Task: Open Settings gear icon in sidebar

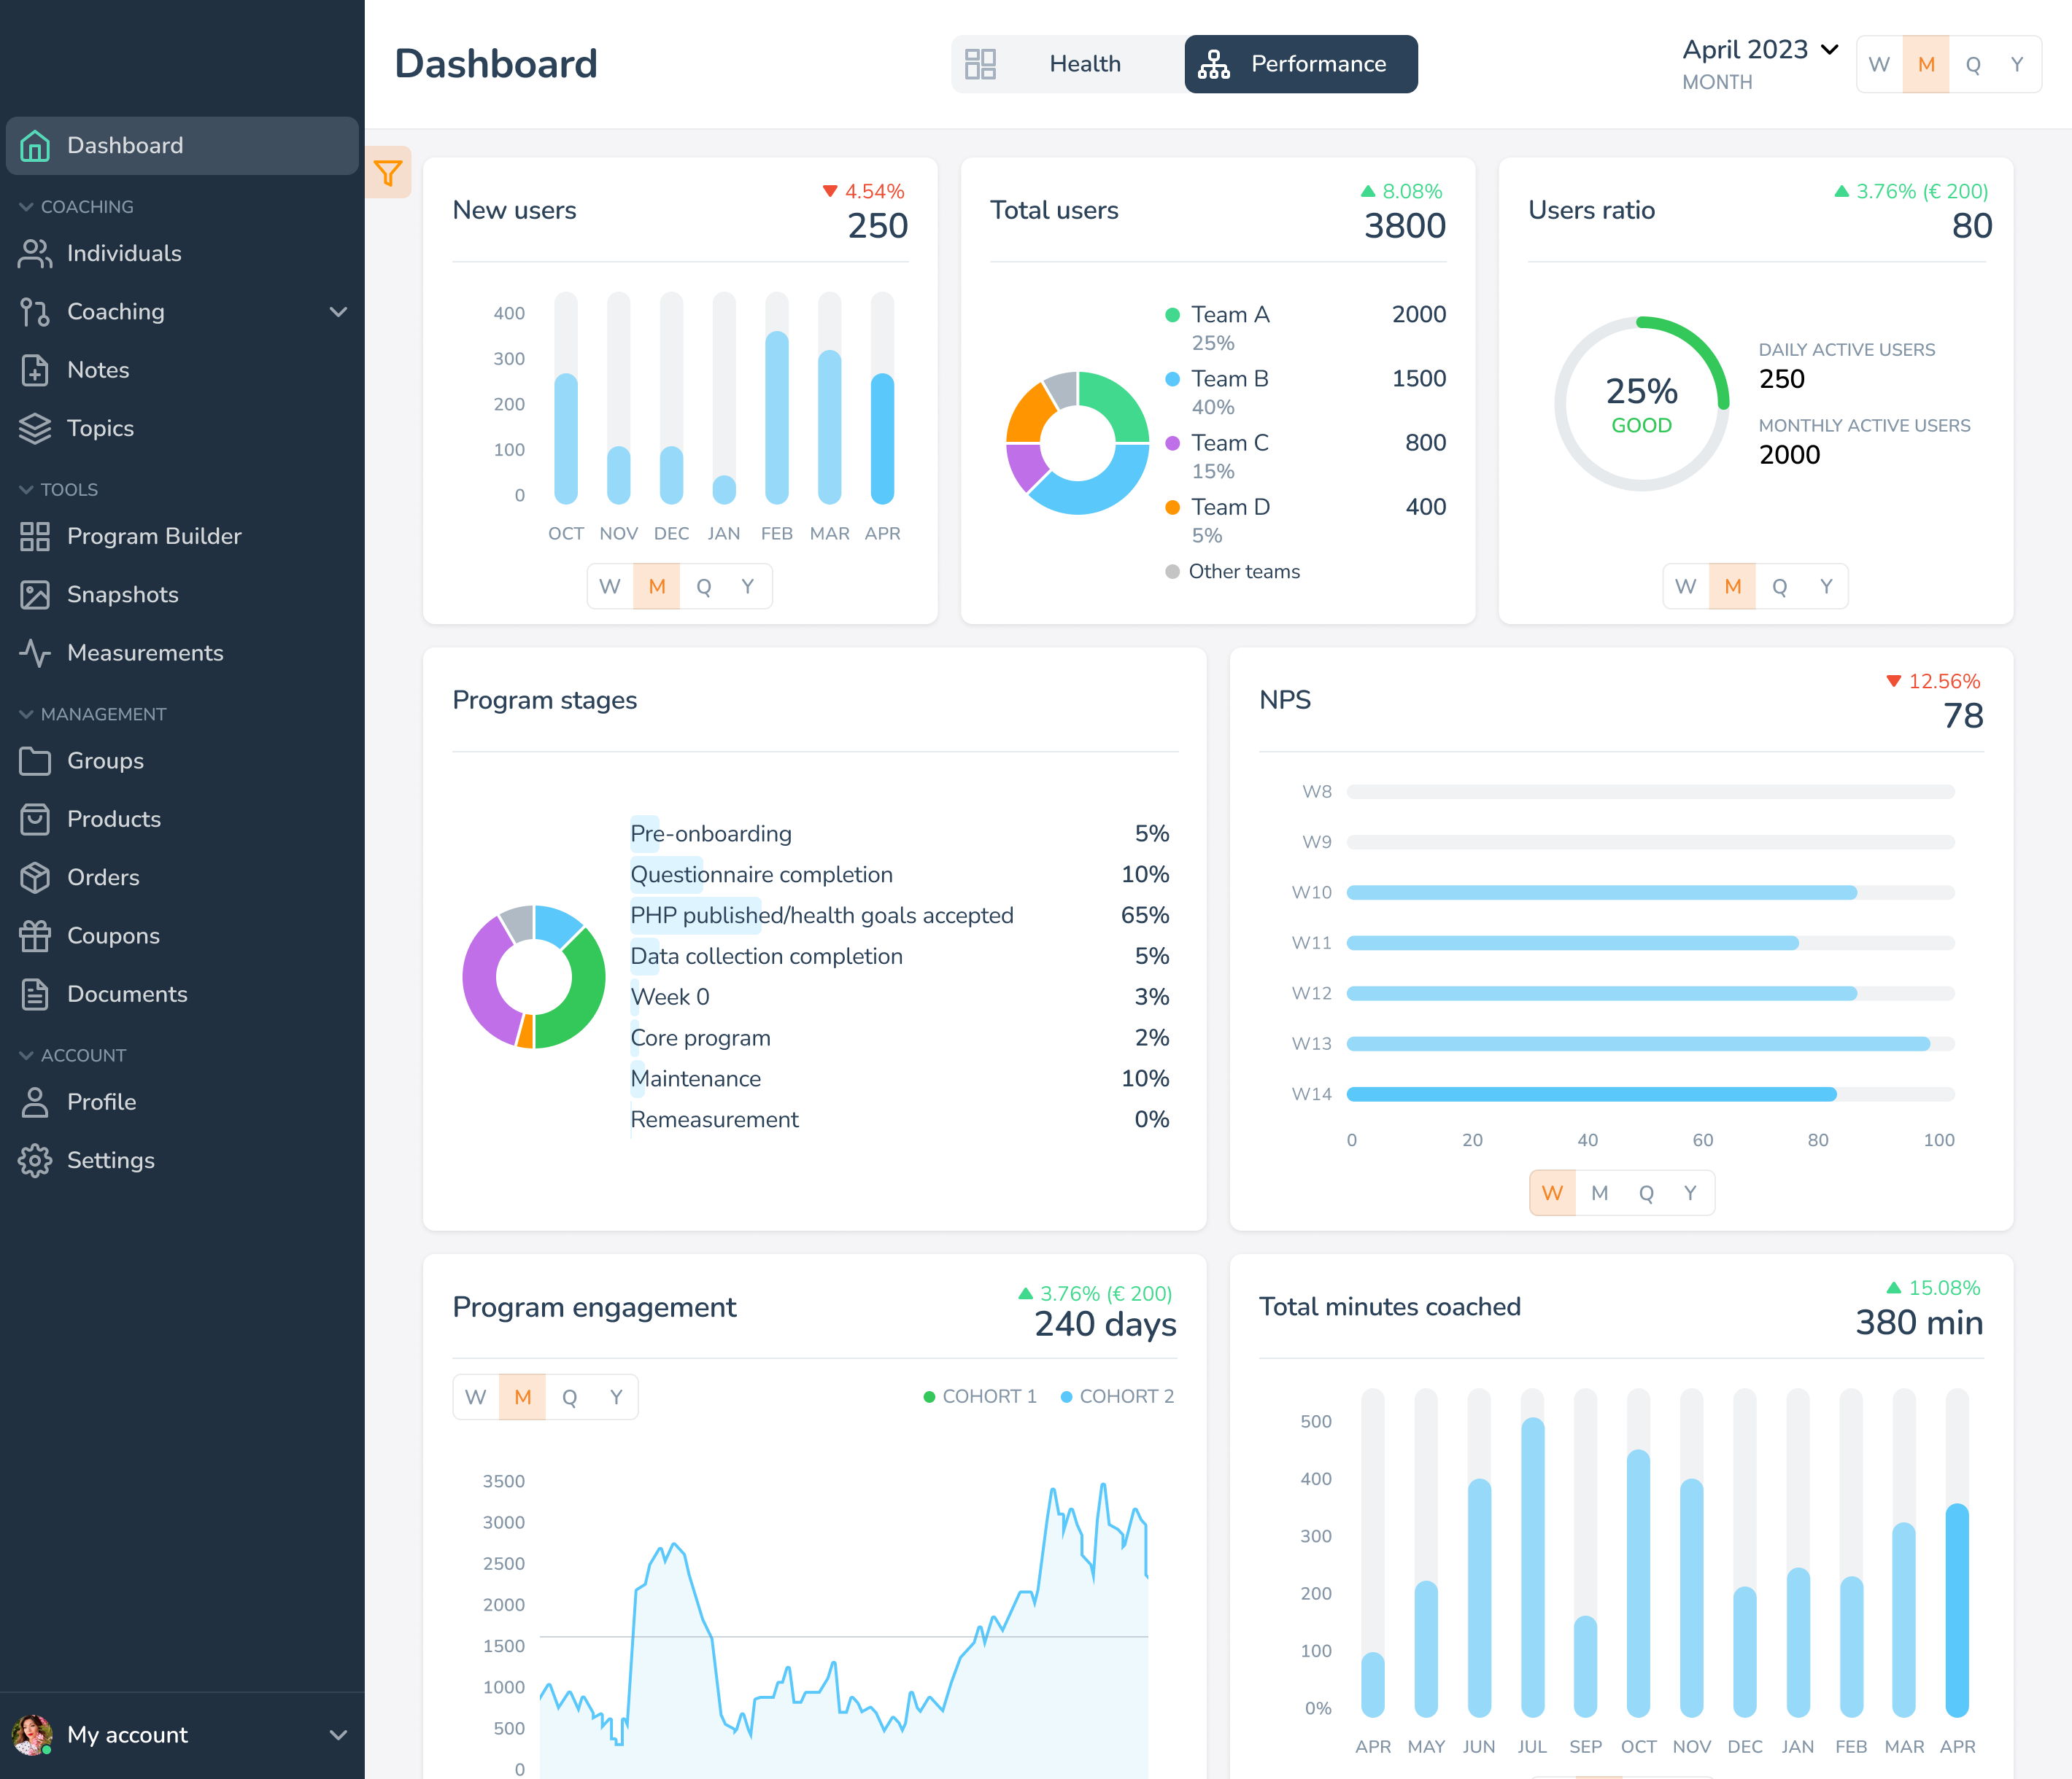Action: [35, 1160]
